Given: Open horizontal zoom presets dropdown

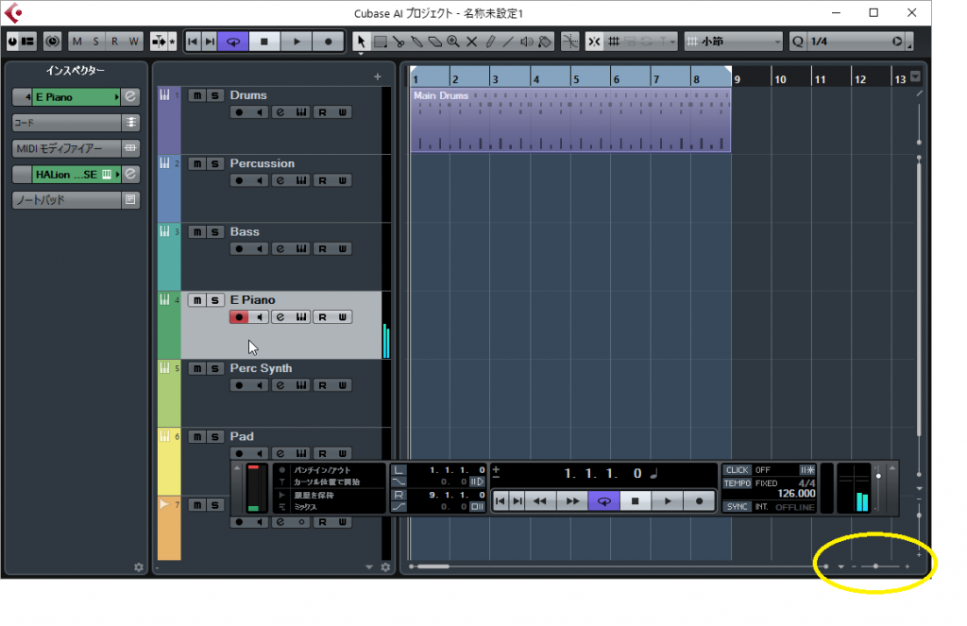Looking at the screenshot, I should [841, 567].
